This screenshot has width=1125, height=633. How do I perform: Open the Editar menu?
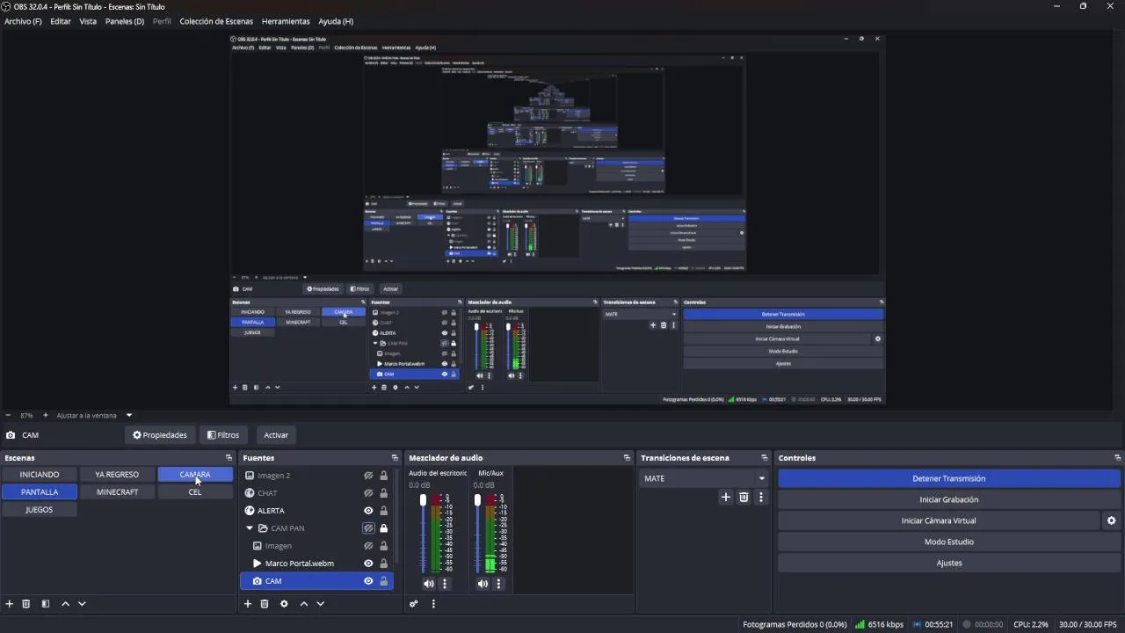point(61,21)
